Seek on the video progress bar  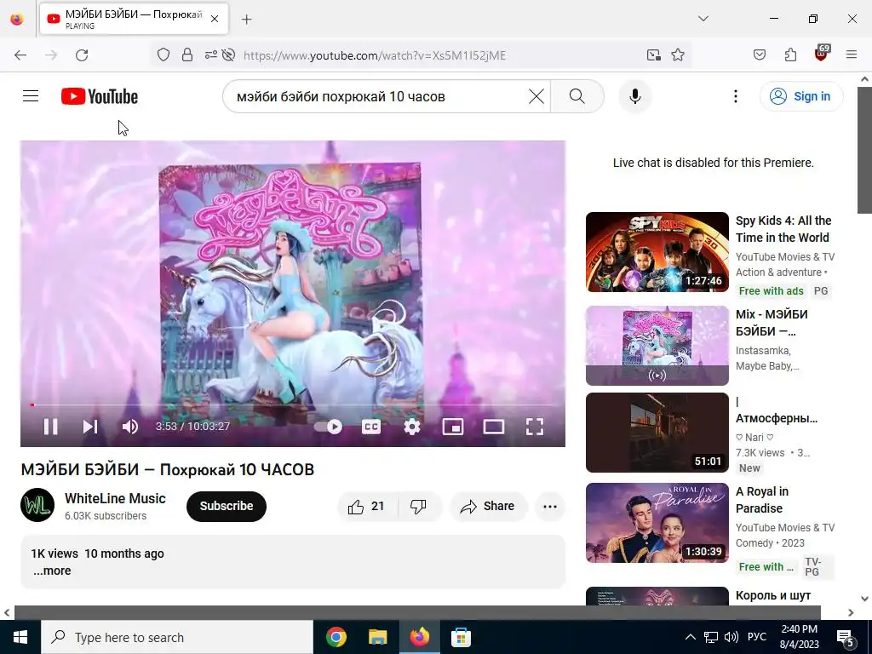[x=293, y=404]
